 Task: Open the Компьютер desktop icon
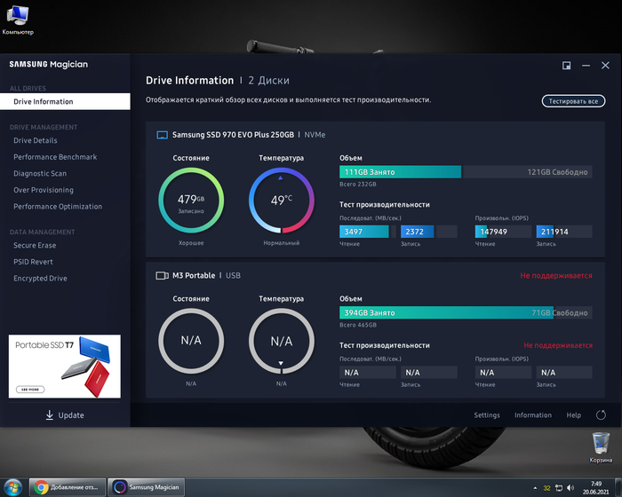18,20
